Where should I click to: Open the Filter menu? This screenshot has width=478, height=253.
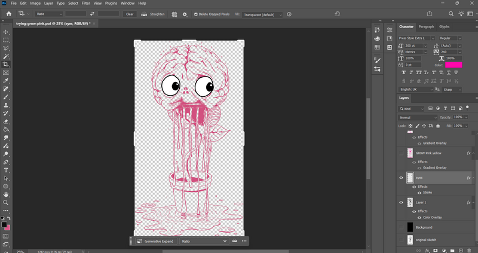coord(85,4)
